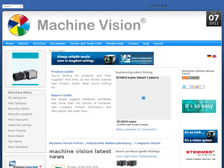This screenshot has height=168, width=224.
Task: Click the 'VC6010 nano' product title
Action: pos(127,121)
